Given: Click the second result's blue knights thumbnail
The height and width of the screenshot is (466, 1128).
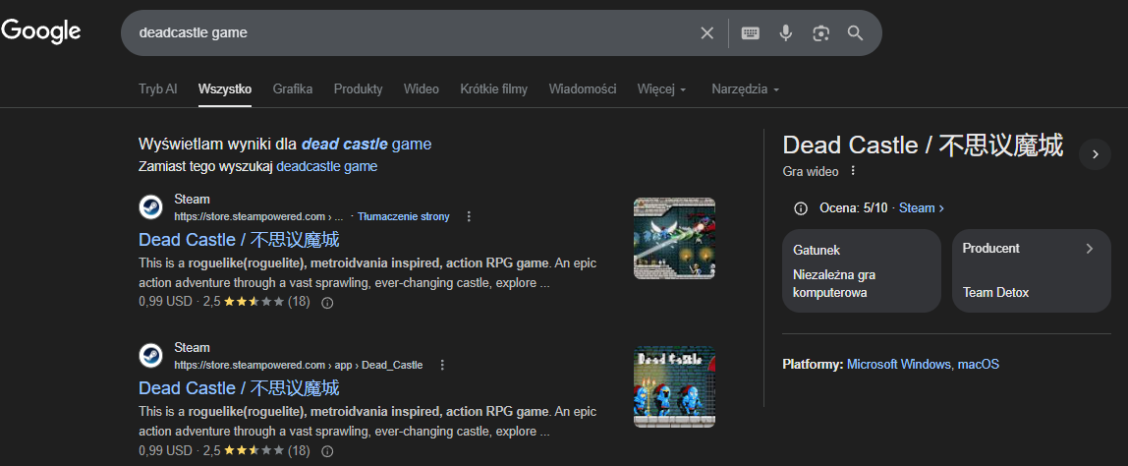Looking at the screenshot, I should tap(674, 386).
